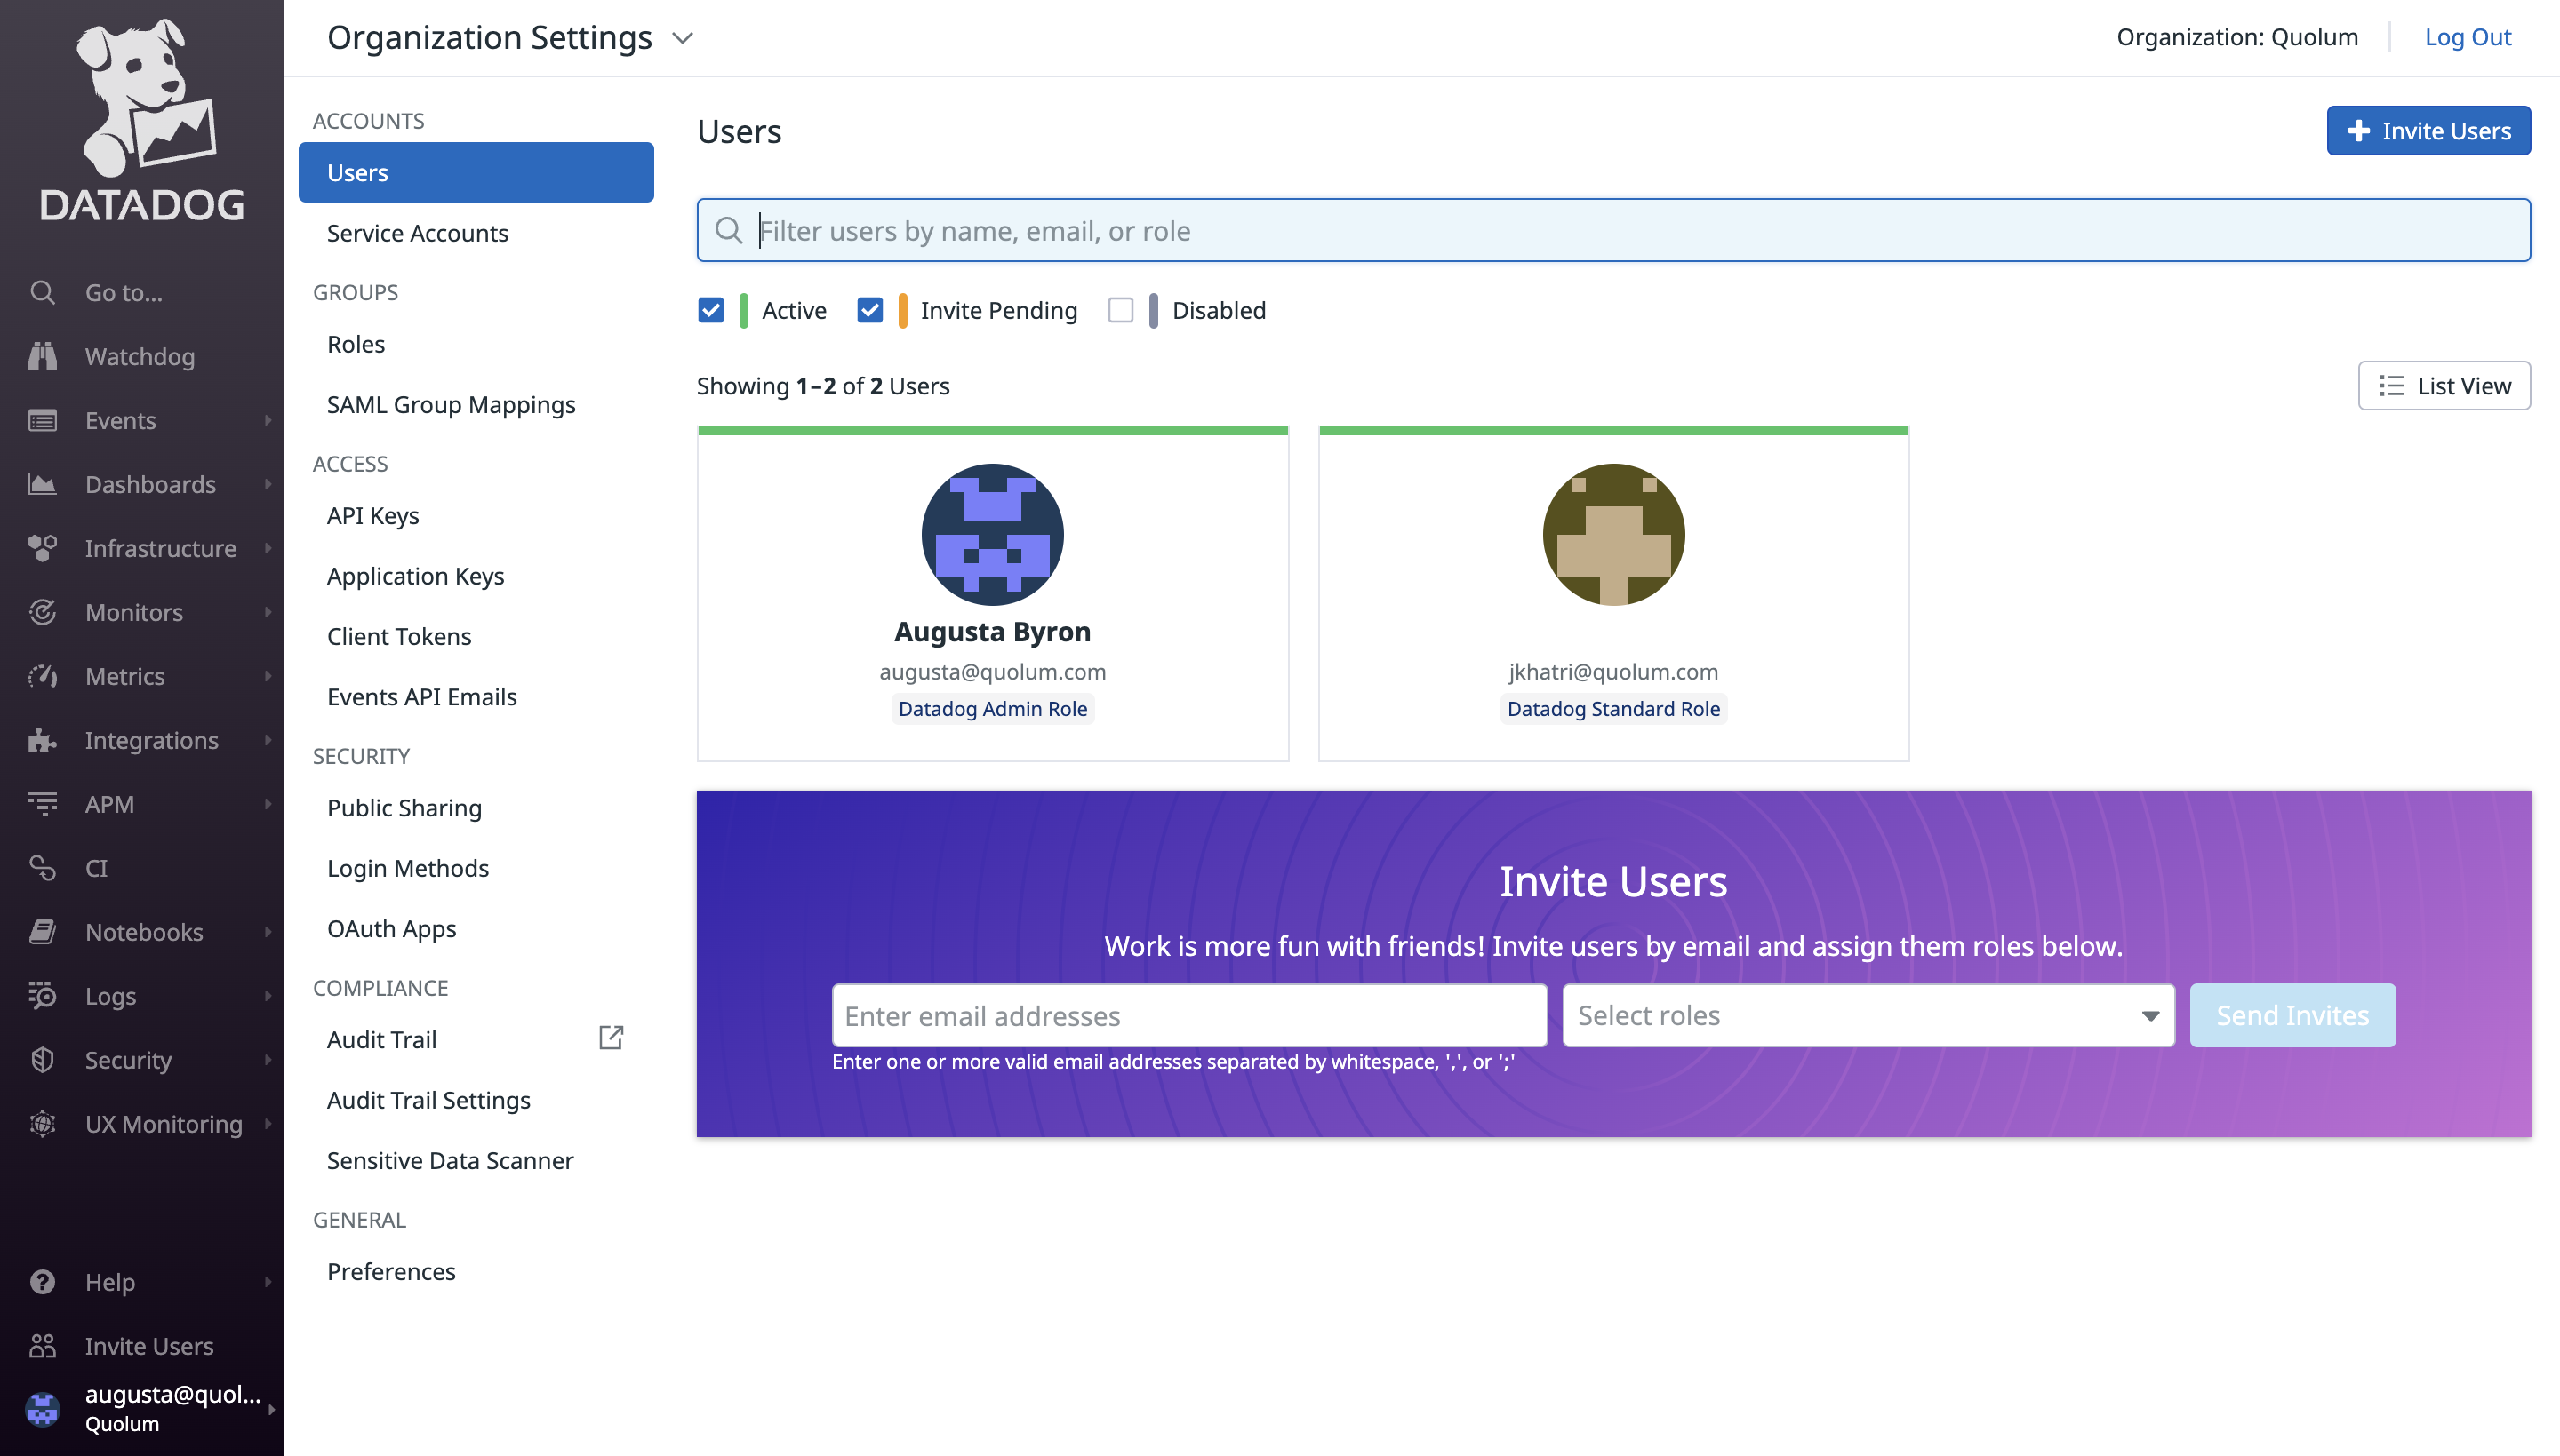Open the Watchdog binoculars icon
The image size is (2560, 1456).
tap(42, 357)
